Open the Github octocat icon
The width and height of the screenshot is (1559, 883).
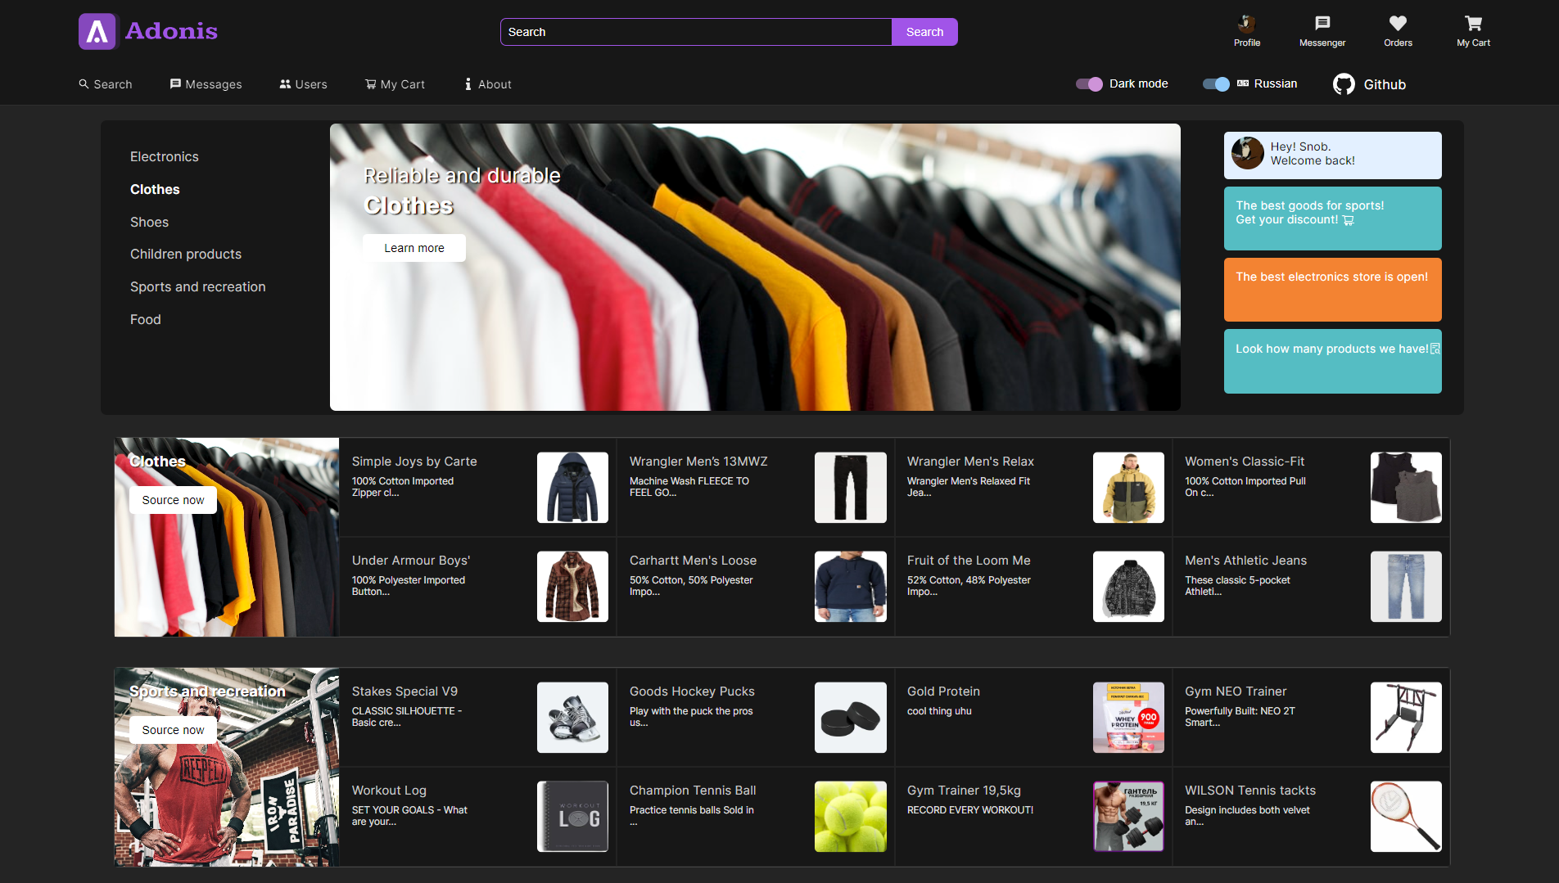pyautogui.click(x=1344, y=84)
